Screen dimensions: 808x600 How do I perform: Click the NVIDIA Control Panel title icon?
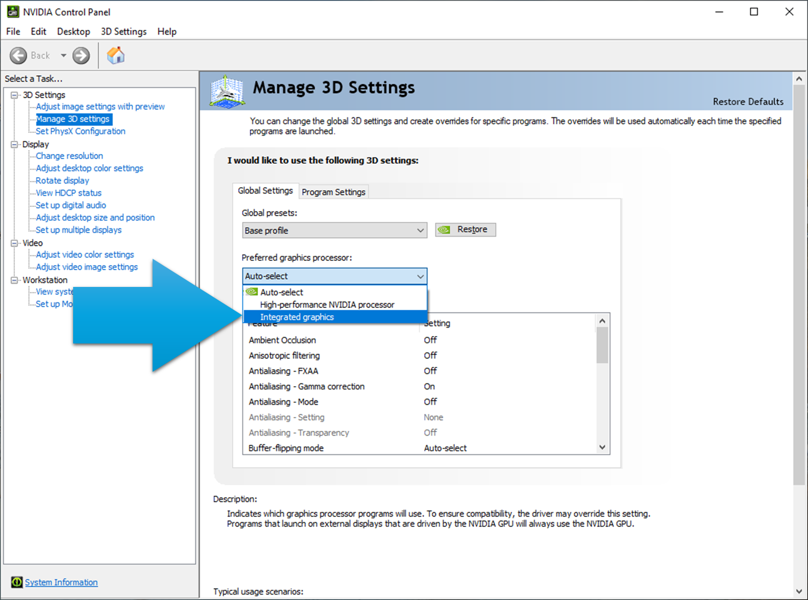[13, 12]
